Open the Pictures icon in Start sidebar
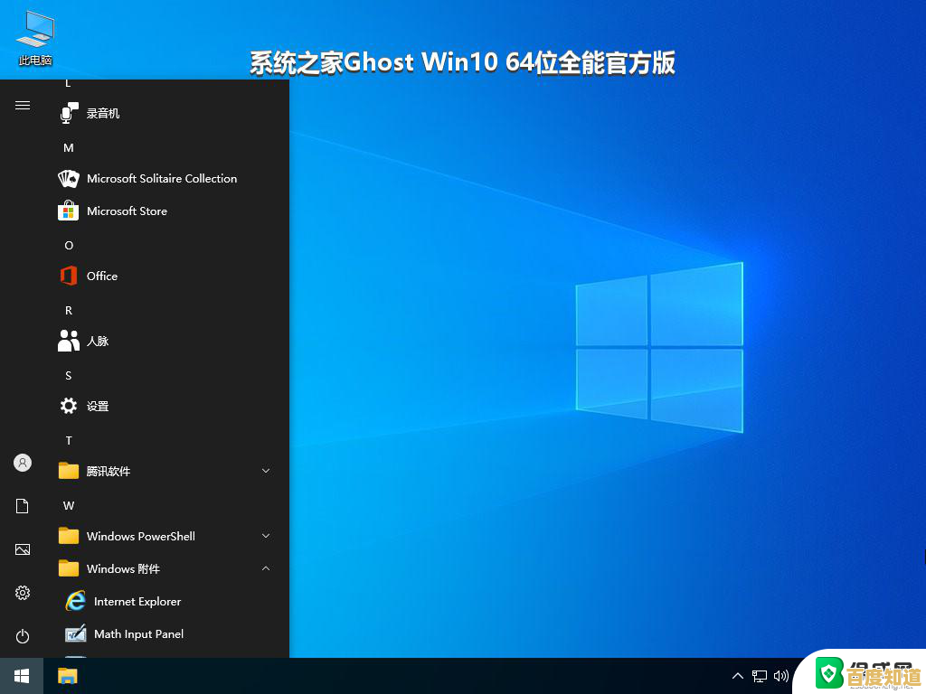Viewport: 926px width, 694px height. point(22,549)
